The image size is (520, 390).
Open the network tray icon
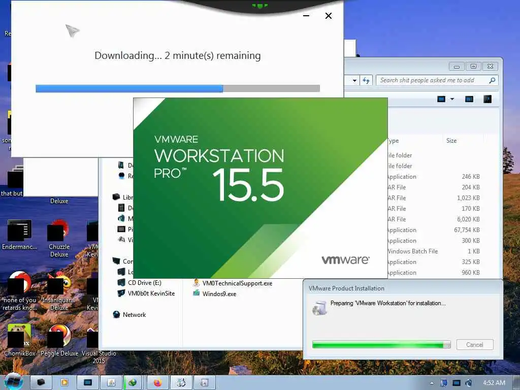coord(457,383)
